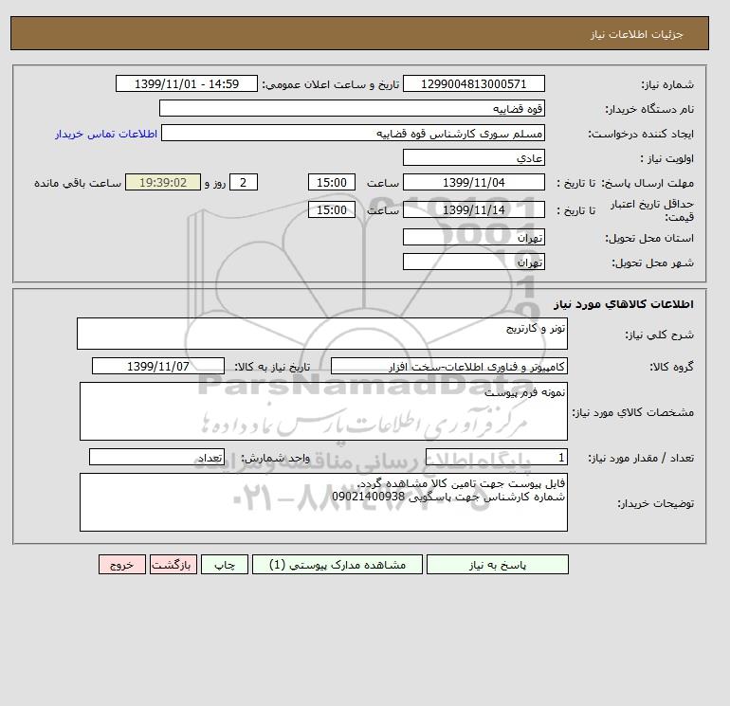Click delivery province field تهران

(473, 237)
